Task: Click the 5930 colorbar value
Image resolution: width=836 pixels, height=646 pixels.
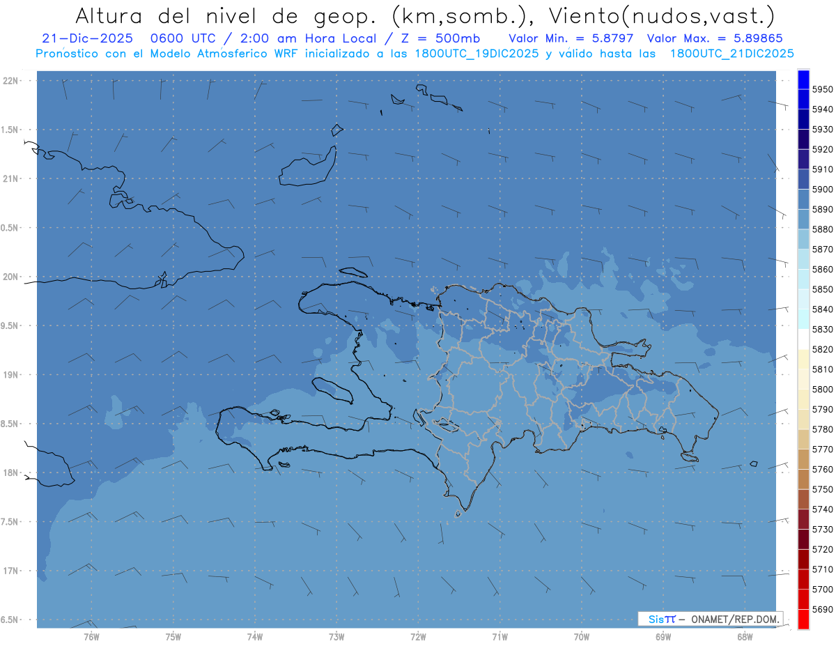Action: 822,130
